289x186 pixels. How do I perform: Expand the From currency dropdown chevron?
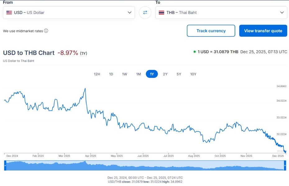(130, 13)
